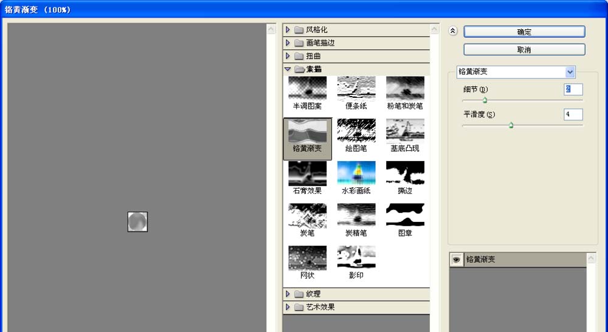
Task: Apply the 粉笔和炭笔 filter thumbnail
Action: pos(405,87)
